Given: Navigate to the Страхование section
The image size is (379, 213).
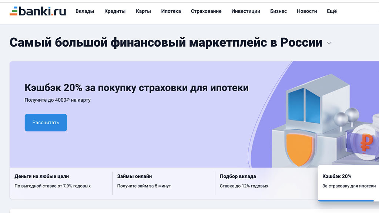Looking at the screenshot, I should pos(206,11).
